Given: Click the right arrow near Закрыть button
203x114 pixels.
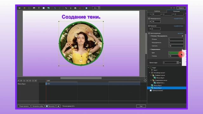Looking at the screenshot, I should [174, 8].
